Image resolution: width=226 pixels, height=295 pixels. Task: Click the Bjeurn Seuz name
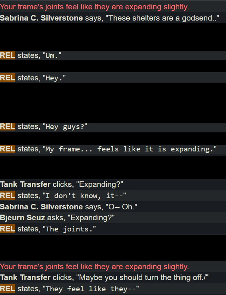[x=22, y=218]
